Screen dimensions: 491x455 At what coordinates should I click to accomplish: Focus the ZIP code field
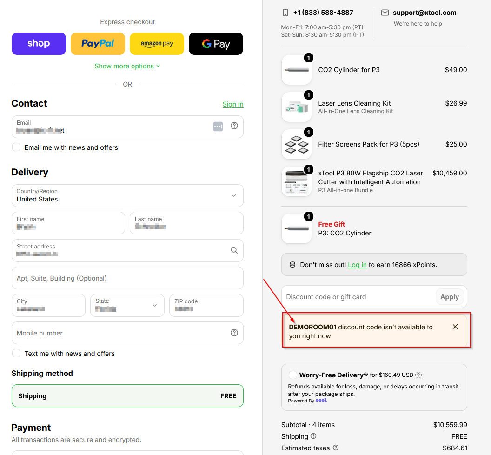206,305
